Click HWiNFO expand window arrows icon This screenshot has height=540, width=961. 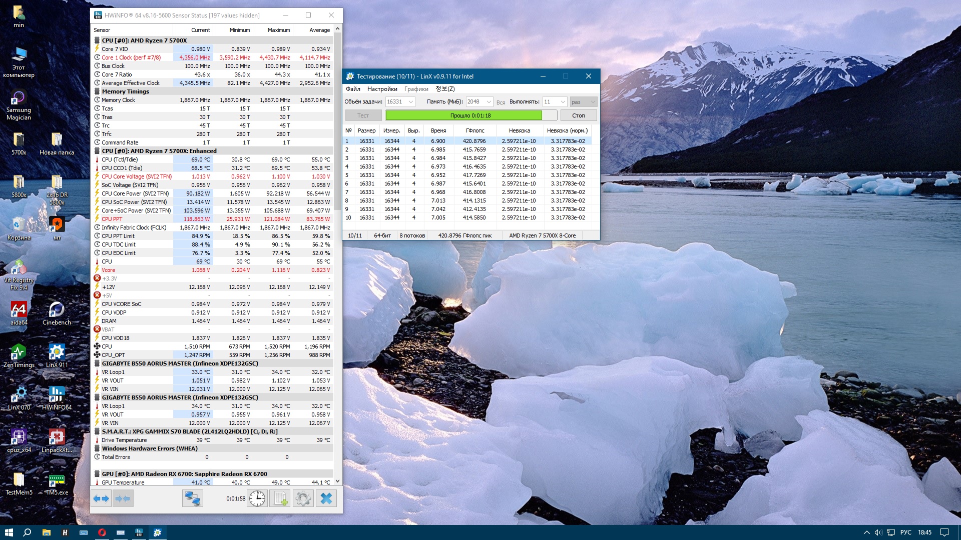point(101,498)
